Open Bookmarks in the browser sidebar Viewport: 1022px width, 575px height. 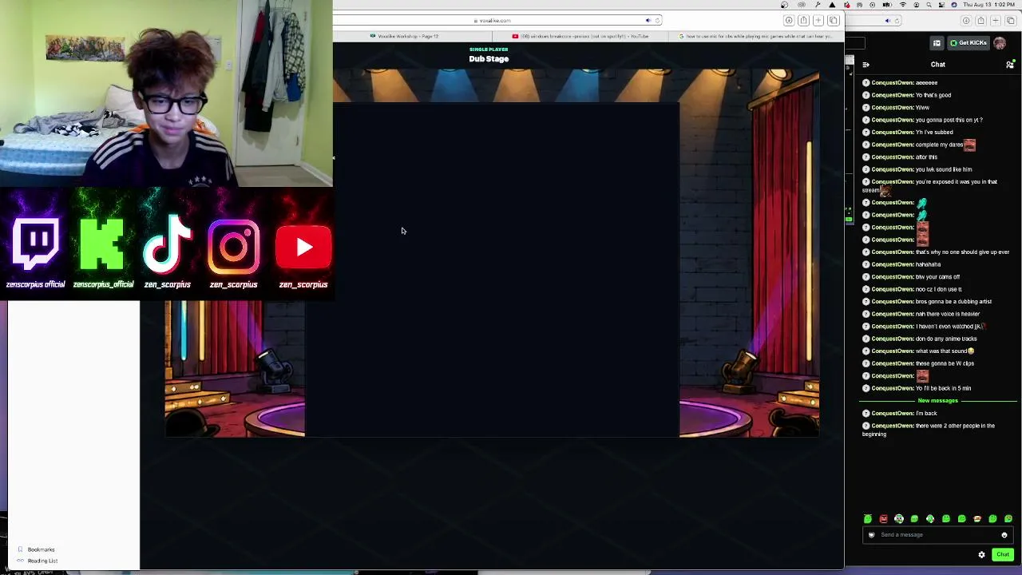42,549
